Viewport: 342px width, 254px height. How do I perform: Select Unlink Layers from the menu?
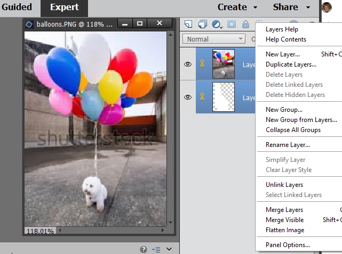[x=284, y=185]
